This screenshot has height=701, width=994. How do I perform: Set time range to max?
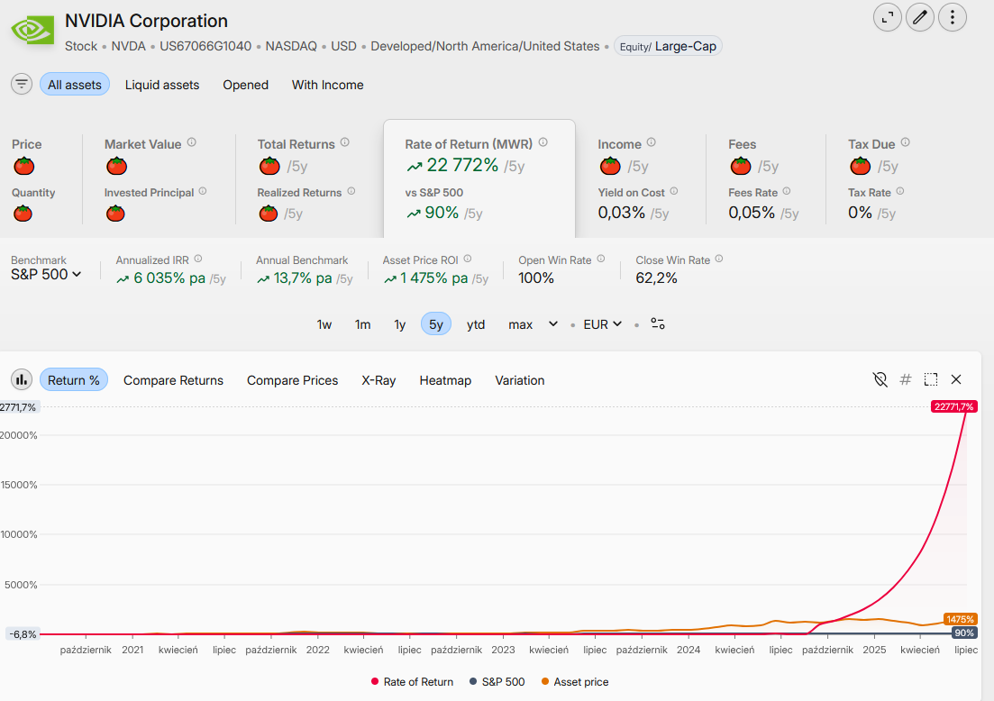pyautogui.click(x=521, y=324)
